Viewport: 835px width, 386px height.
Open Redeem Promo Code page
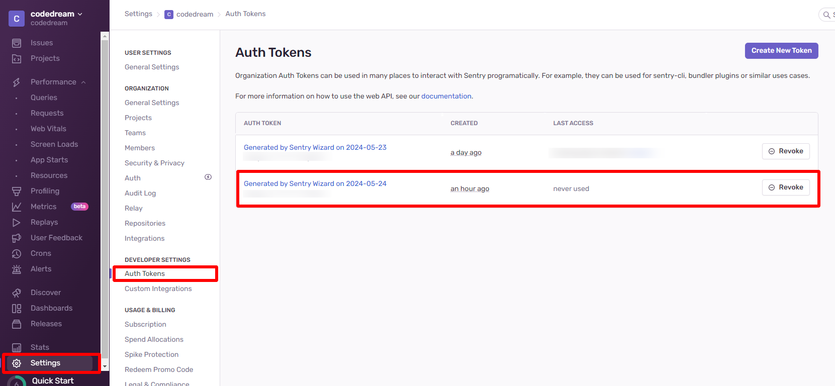[159, 369]
